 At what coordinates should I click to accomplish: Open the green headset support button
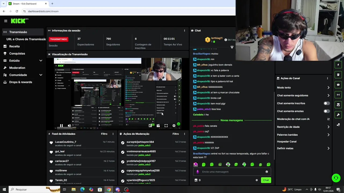(x=336, y=178)
